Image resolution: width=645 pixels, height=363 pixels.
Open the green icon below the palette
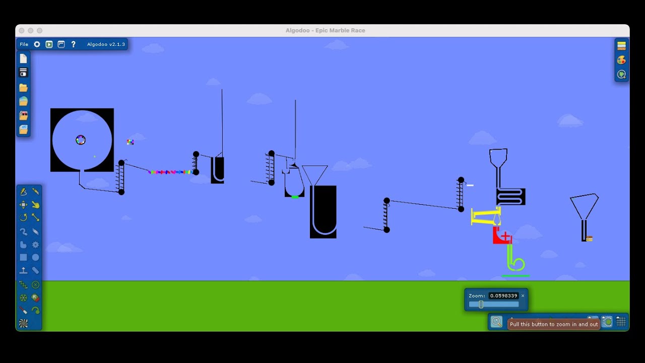(x=621, y=75)
